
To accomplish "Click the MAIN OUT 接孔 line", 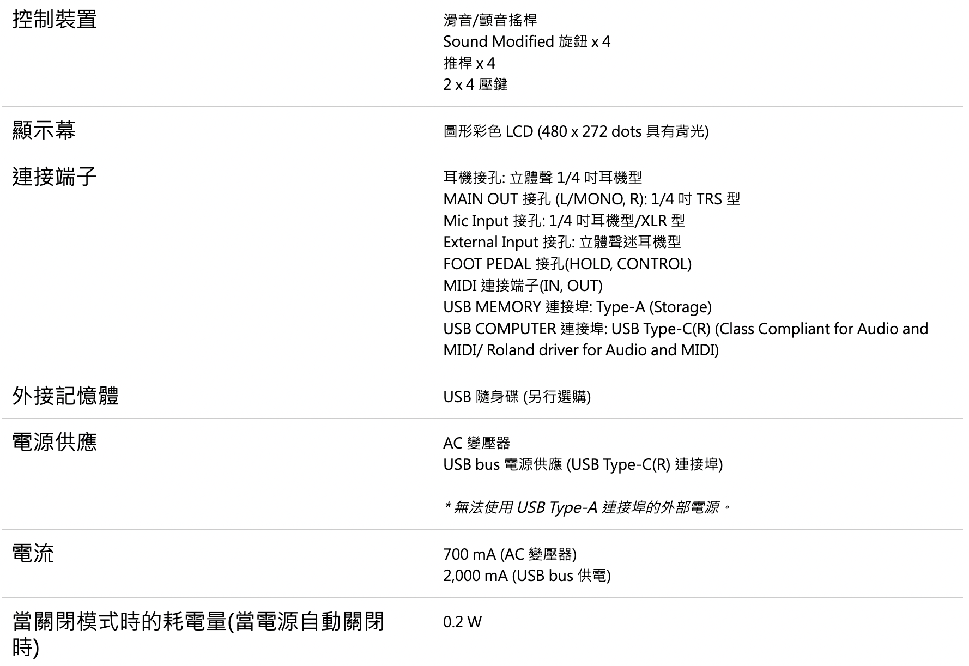I will (591, 199).
